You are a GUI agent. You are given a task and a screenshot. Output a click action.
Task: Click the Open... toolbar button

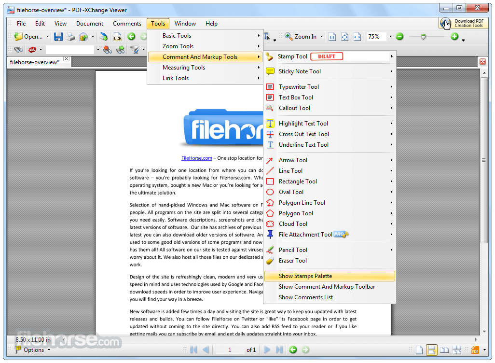pos(28,37)
